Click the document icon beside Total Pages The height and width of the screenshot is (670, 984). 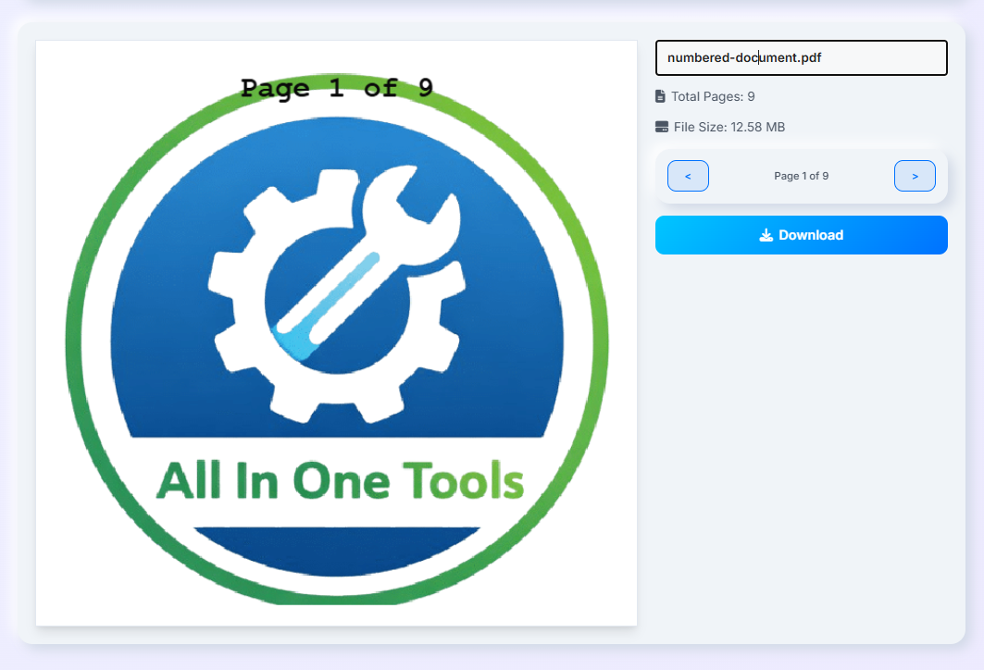pos(660,96)
